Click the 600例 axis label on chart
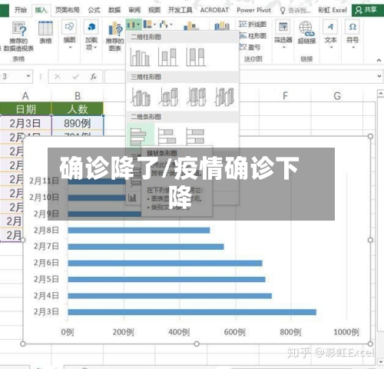The width and height of the screenshot is (384, 369). click(235, 332)
